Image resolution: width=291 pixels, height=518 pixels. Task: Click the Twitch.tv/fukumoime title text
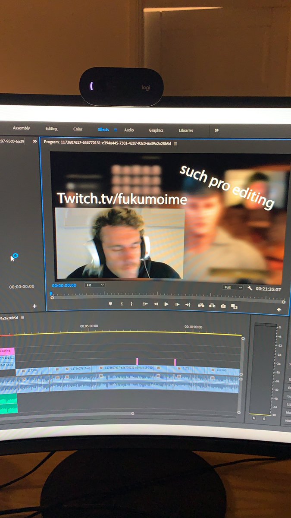point(122,198)
